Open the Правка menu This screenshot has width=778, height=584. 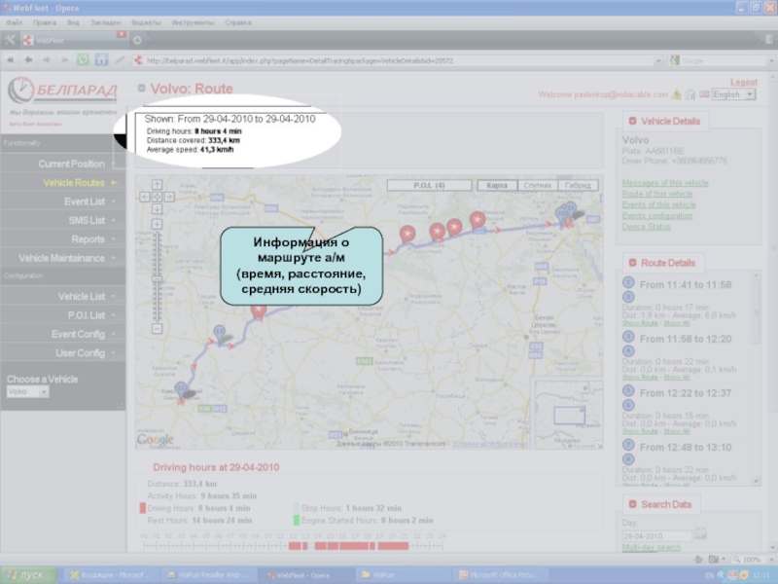[45, 22]
